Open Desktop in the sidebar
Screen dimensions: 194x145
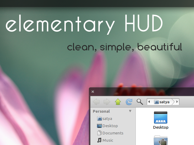point(107,126)
